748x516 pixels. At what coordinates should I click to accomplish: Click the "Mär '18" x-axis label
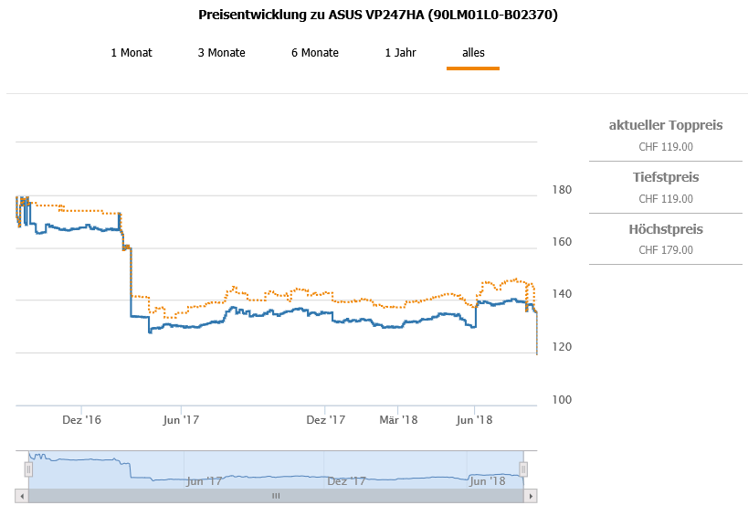(x=398, y=419)
